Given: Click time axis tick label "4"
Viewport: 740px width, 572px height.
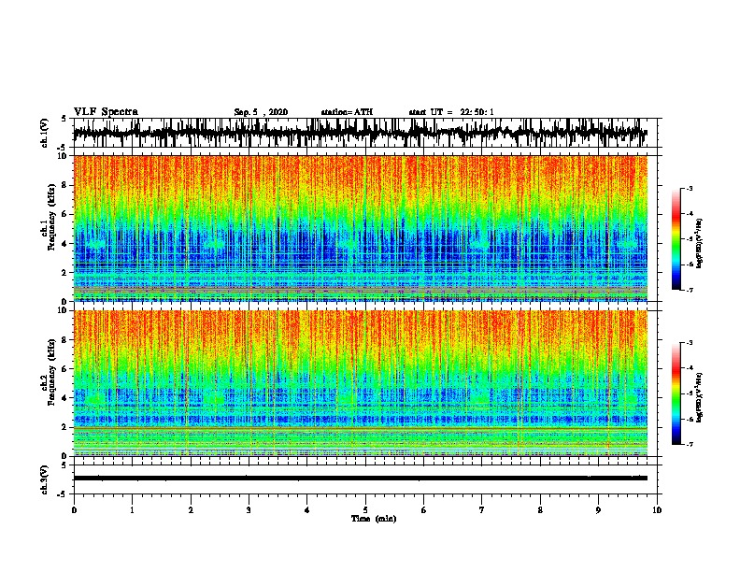Looking at the screenshot, I should click(x=306, y=510).
